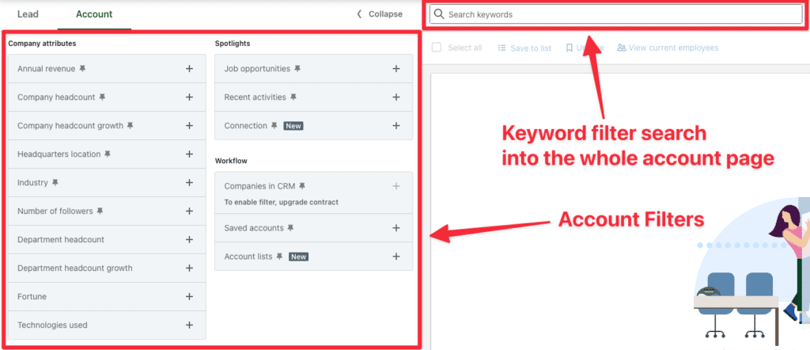
Task: Click the magnifier icon in search bar
Action: 439,14
